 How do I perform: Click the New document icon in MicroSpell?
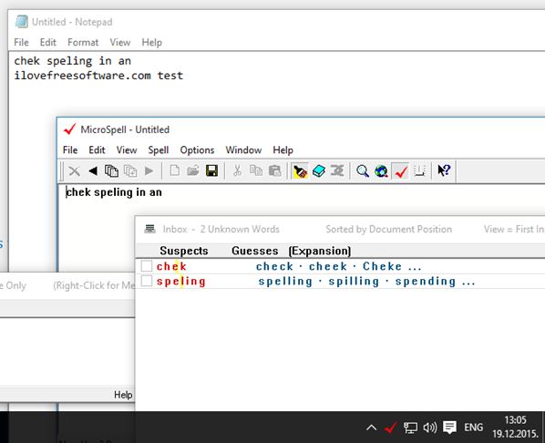click(174, 171)
